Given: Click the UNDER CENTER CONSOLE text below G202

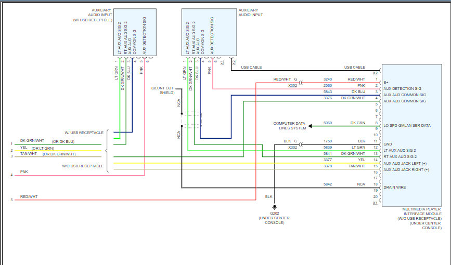Looking at the screenshot, I should pyautogui.click(x=274, y=220).
